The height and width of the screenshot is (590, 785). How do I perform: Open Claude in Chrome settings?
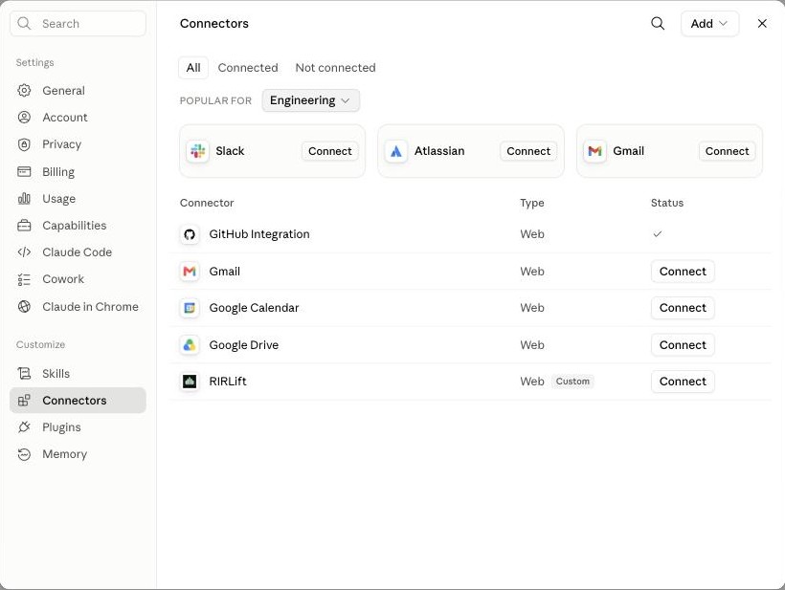pyautogui.click(x=78, y=307)
